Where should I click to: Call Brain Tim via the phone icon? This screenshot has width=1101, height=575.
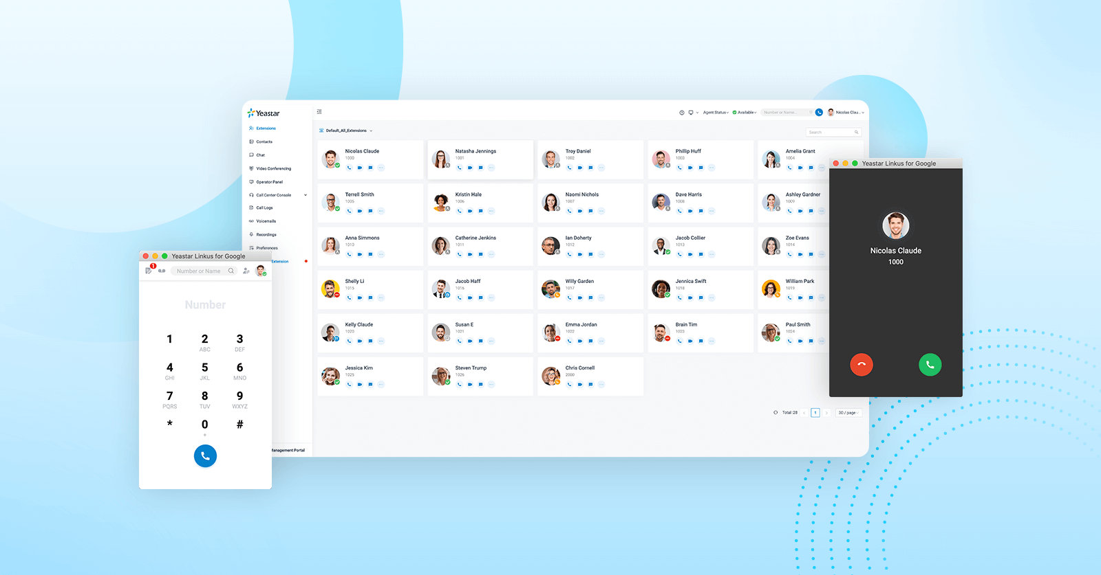coord(680,341)
